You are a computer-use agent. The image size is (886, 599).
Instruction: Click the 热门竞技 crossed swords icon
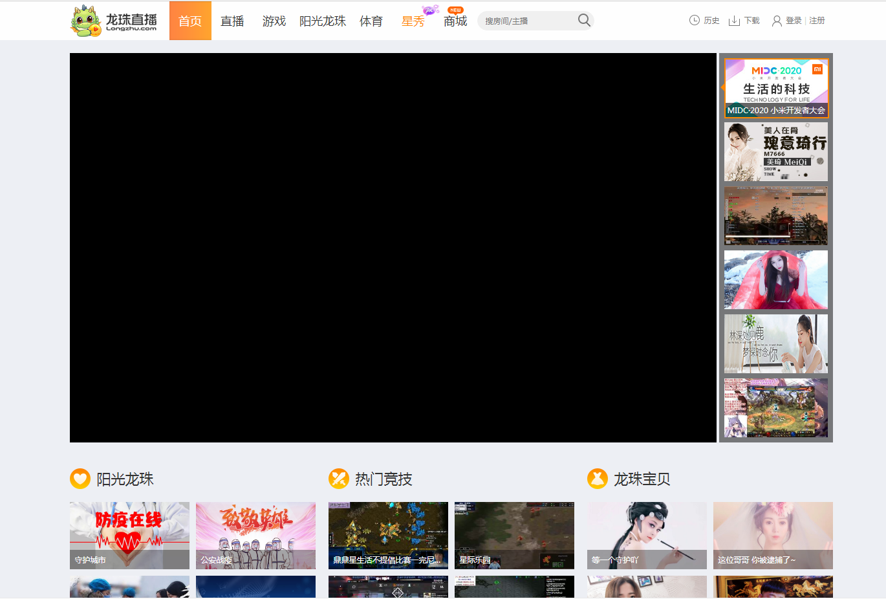coord(339,479)
